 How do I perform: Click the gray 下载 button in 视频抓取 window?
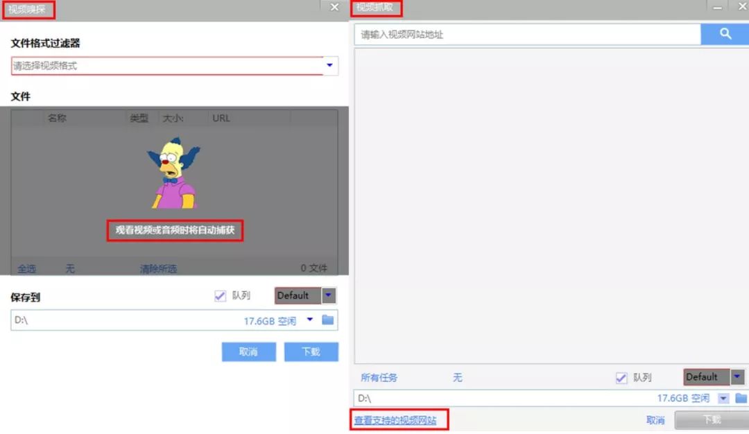(x=712, y=419)
